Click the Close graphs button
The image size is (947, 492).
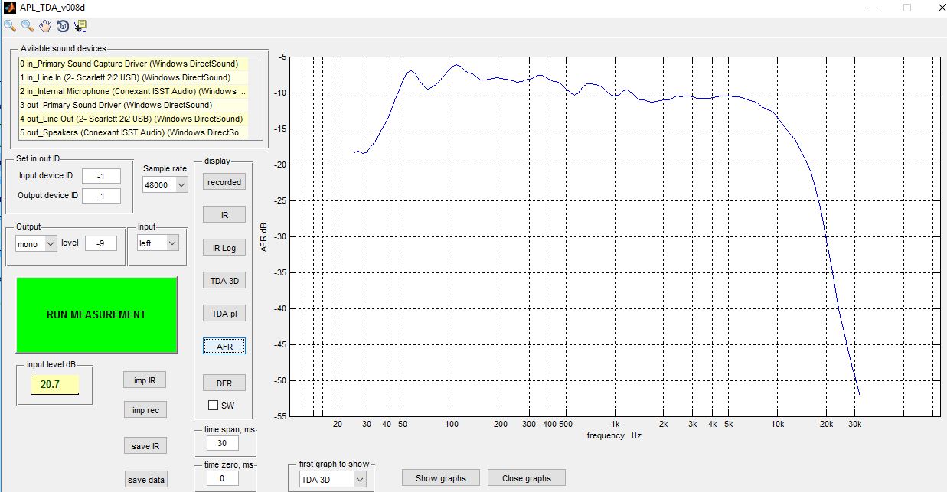point(527,478)
